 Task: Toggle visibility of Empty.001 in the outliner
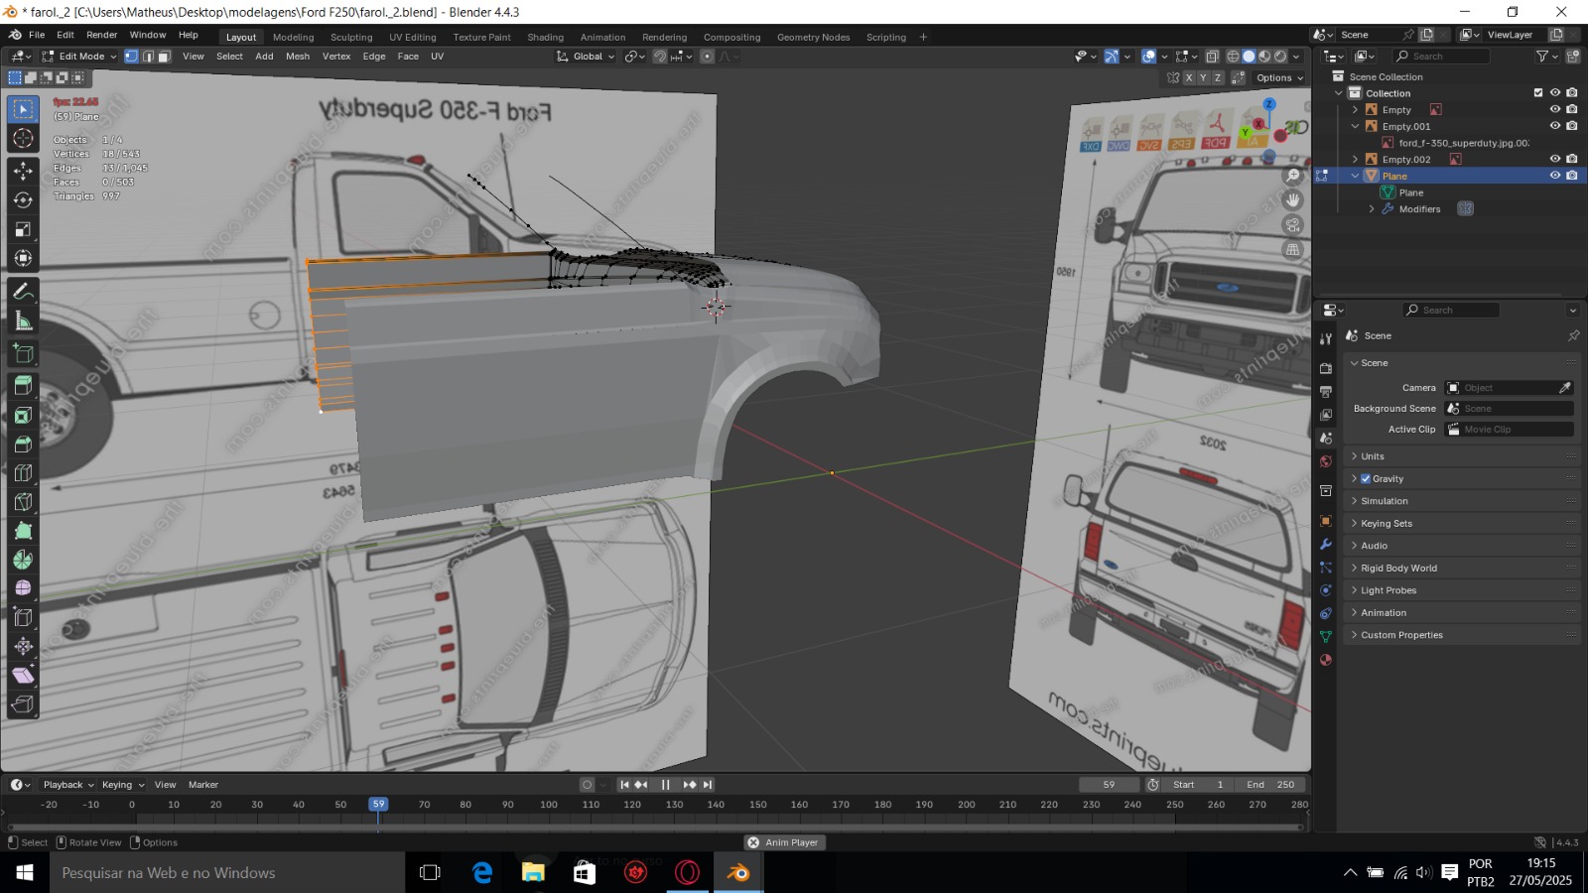pos(1555,126)
